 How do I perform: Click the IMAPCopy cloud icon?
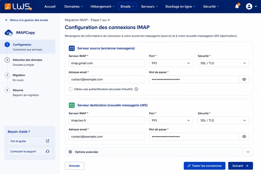(9, 33)
